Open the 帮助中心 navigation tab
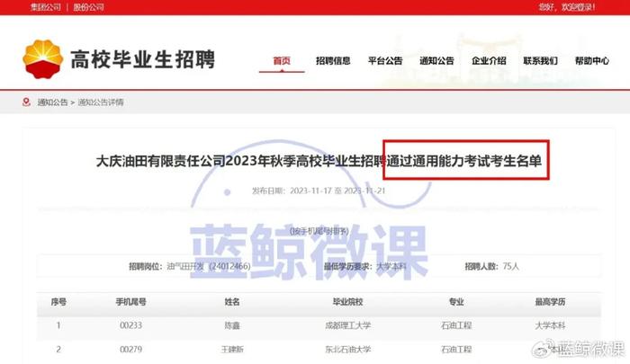This screenshot has height=364, width=630. coord(592,60)
